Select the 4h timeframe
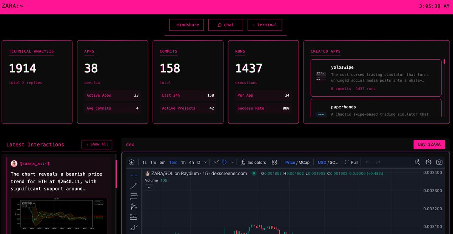Screen dimensions: 453x234 pyautogui.click(x=191, y=162)
